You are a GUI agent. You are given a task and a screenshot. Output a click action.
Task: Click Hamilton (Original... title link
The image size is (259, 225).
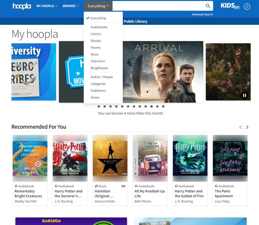coord(104,194)
